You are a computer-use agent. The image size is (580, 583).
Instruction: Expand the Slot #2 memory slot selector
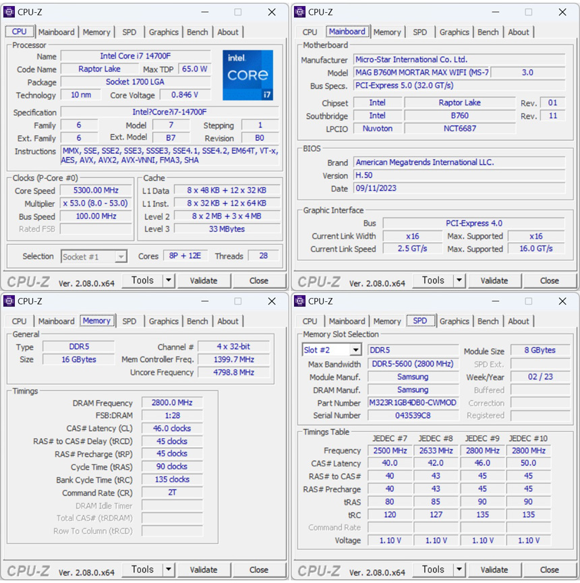[x=355, y=350]
